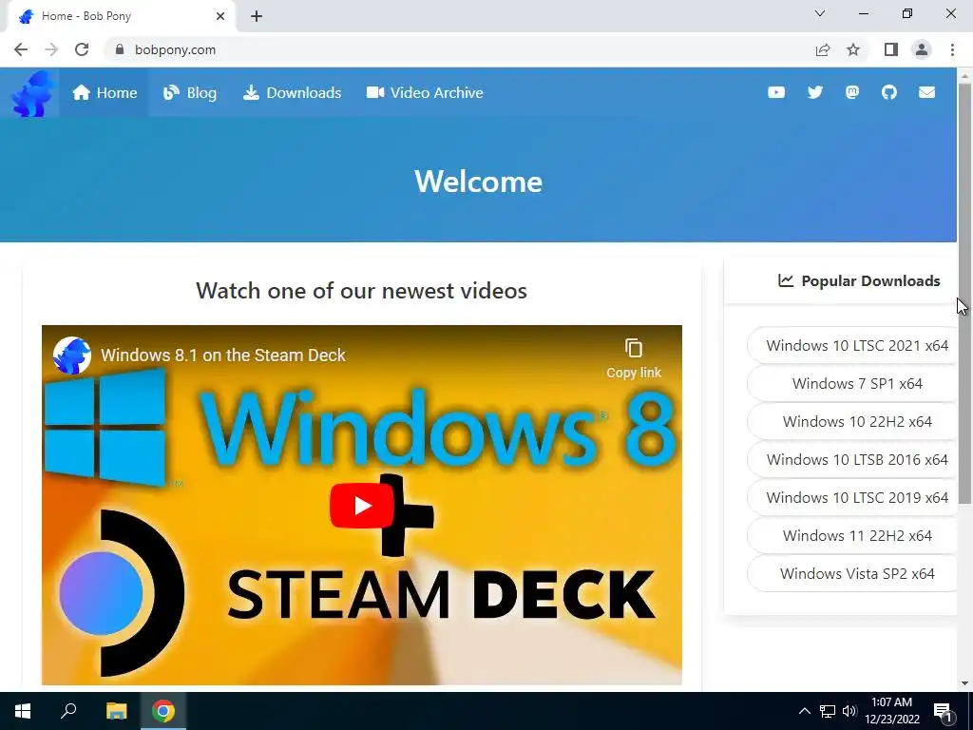This screenshot has width=973, height=730.
Task: Open the Blog nav item
Action: (190, 92)
